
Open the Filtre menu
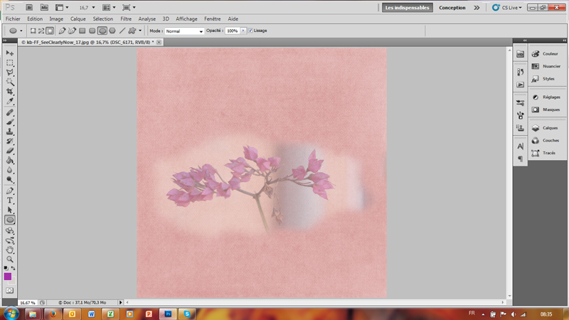pos(126,19)
